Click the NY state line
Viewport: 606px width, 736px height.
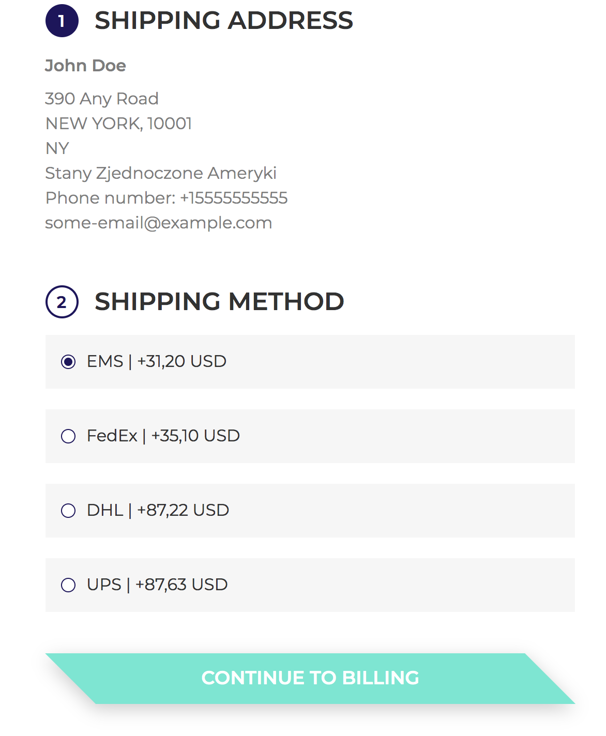coord(57,148)
